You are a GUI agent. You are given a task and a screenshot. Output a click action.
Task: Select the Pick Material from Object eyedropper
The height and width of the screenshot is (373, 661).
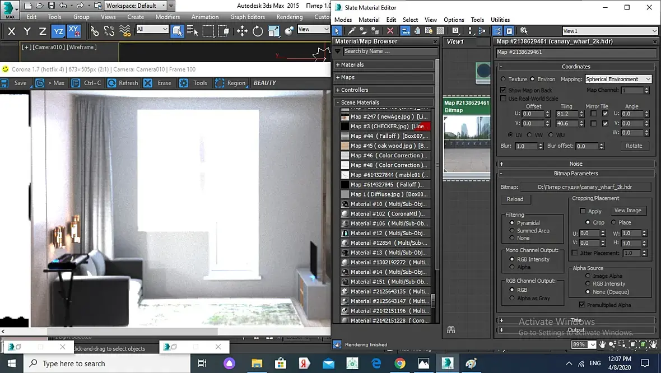(x=351, y=31)
